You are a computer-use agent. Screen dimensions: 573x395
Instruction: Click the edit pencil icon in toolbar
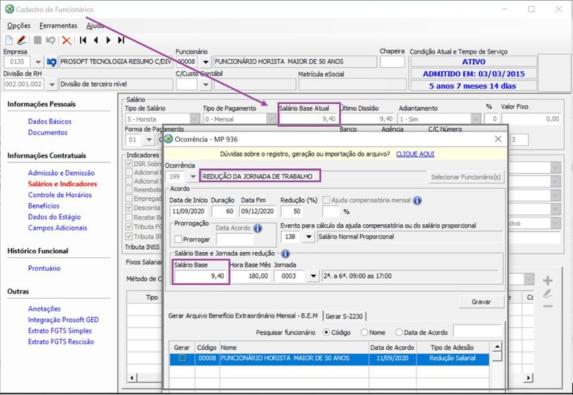click(x=21, y=40)
